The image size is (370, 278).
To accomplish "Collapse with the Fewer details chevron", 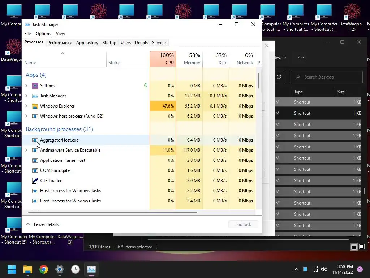I will pos(28,224).
